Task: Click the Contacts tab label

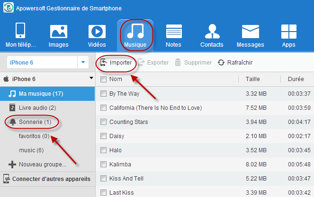Action: tap(212, 45)
